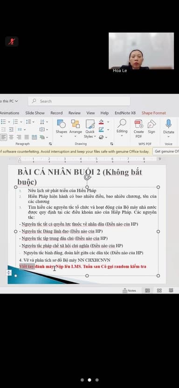Expand Shape Fill dropdown arrow
Image resolution: width=179 pixels, height=388 pixels.
108,122
